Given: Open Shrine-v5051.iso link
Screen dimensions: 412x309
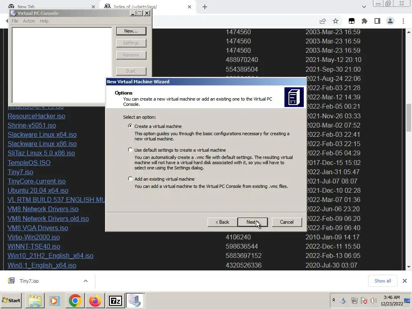Looking at the screenshot, I should [31, 125].
